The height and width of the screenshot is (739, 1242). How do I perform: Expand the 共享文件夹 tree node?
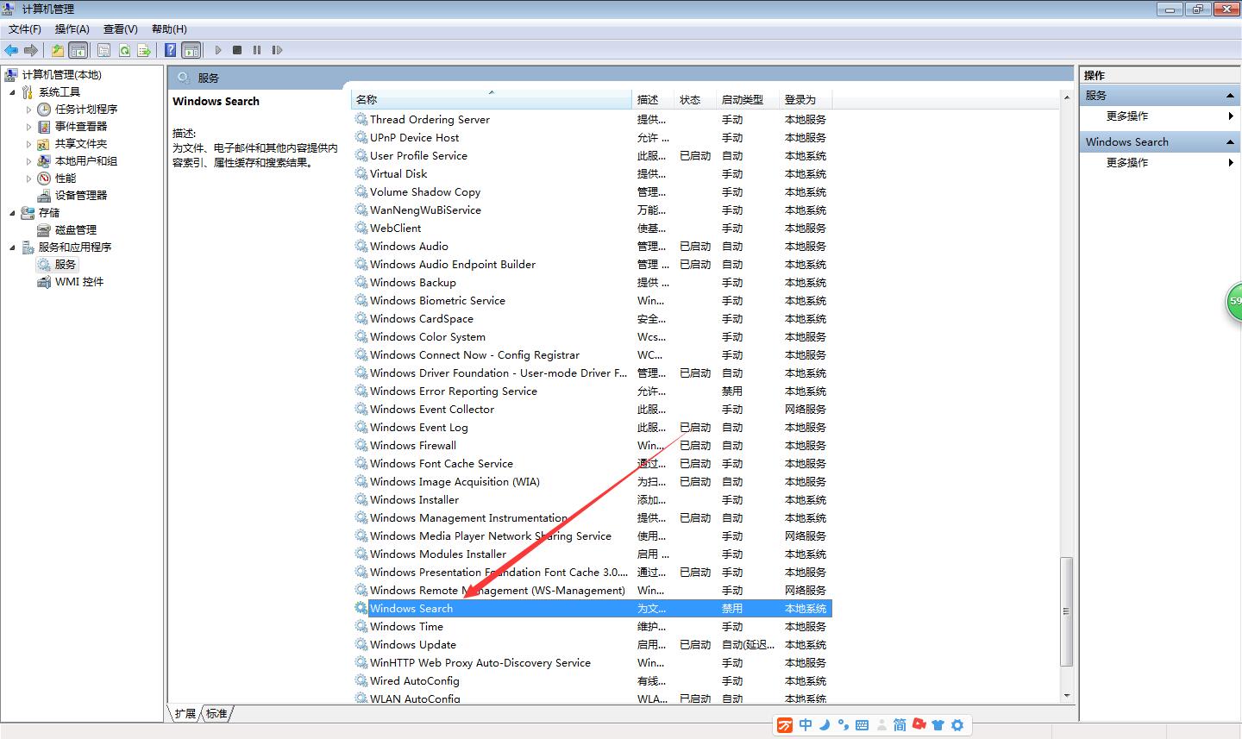pyautogui.click(x=28, y=144)
